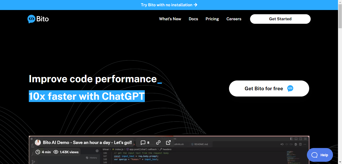Open video comments with 8 count
This screenshot has height=164, width=342.
pyautogui.click(x=145, y=142)
